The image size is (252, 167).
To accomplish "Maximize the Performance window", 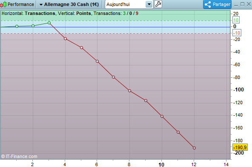I will point(242,4).
